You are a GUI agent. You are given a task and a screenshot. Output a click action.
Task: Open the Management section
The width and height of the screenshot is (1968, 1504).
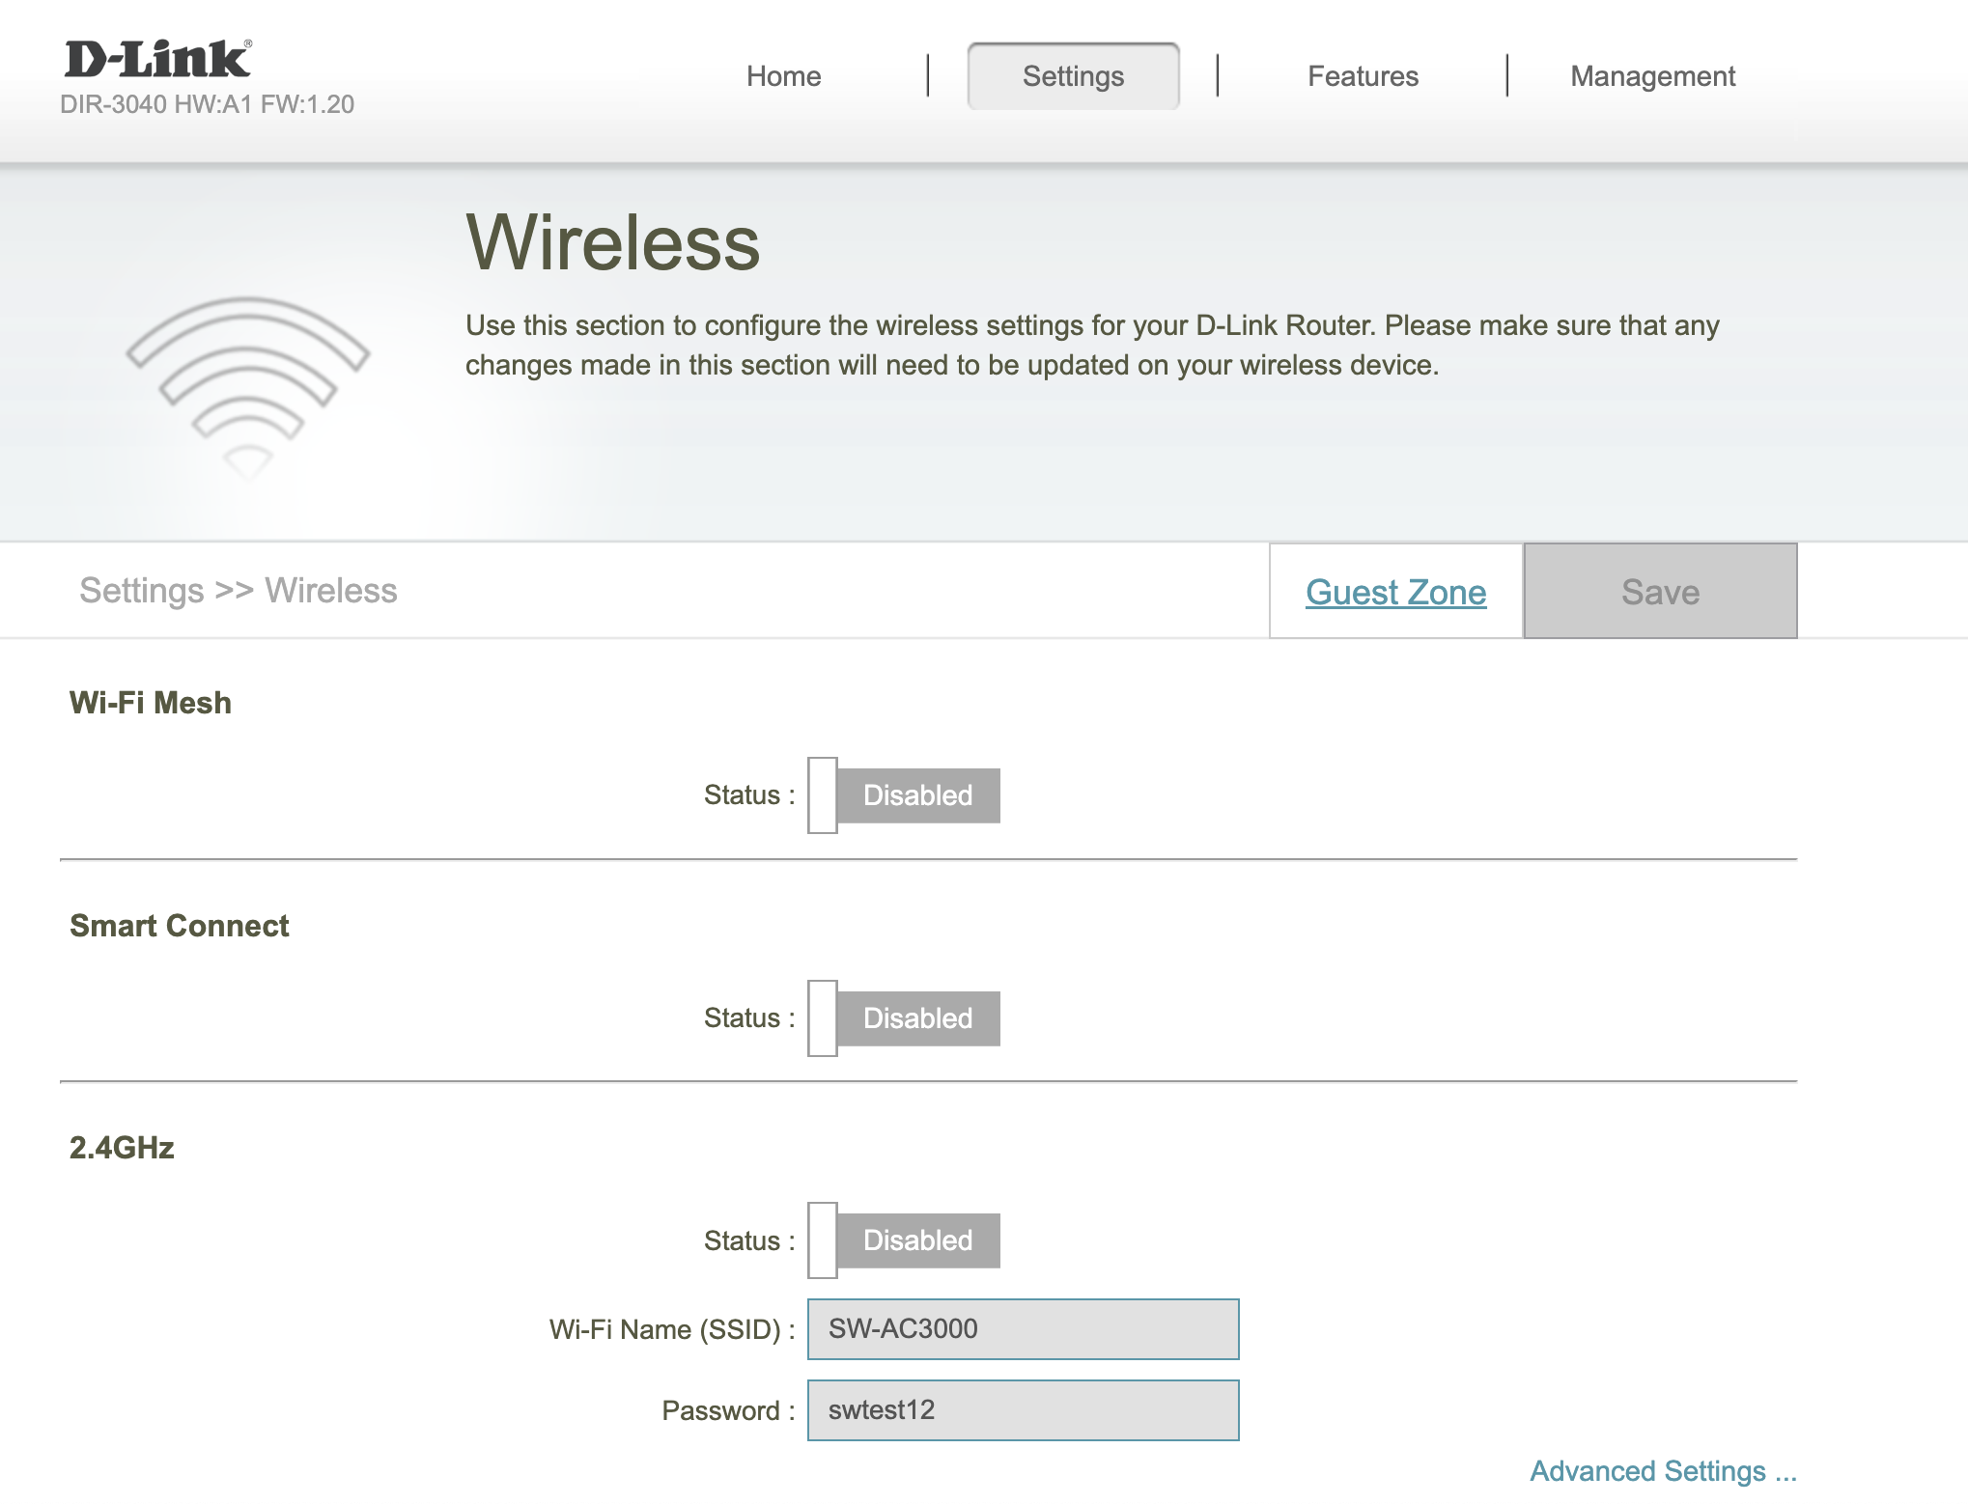pyautogui.click(x=1651, y=75)
